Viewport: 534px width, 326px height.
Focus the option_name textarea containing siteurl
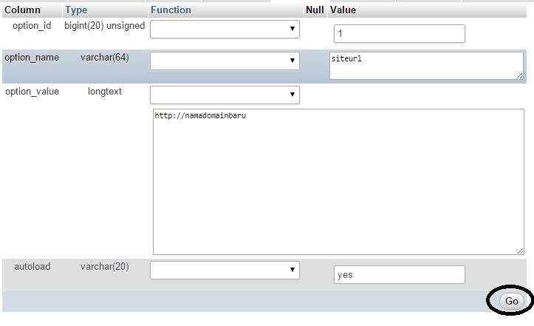tap(425, 65)
